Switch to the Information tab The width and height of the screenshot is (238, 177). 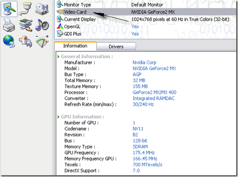(75, 46)
